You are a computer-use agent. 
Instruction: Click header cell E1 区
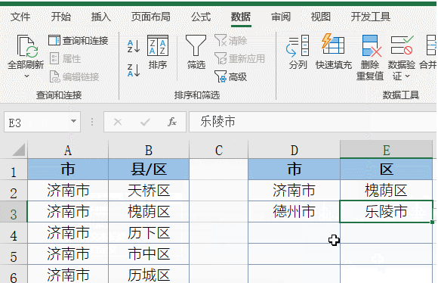click(x=387, y=169)
